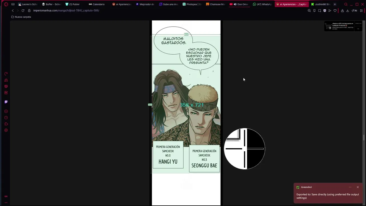This screenshot has height=206, width=366.
Task: Open the profile account icon
Action: [x=342, y=11]
